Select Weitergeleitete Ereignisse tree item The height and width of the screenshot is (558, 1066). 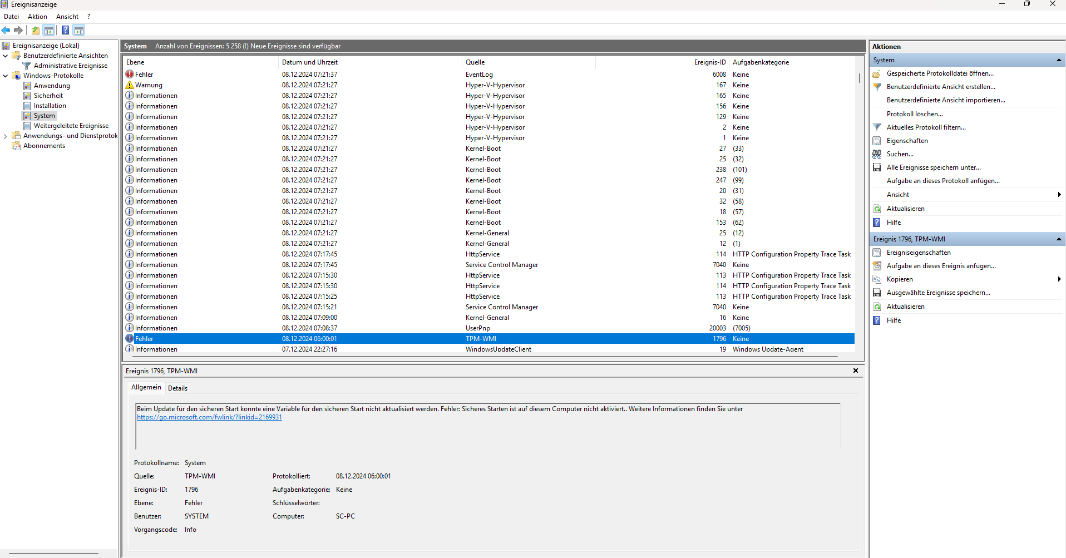coord(71,126)
